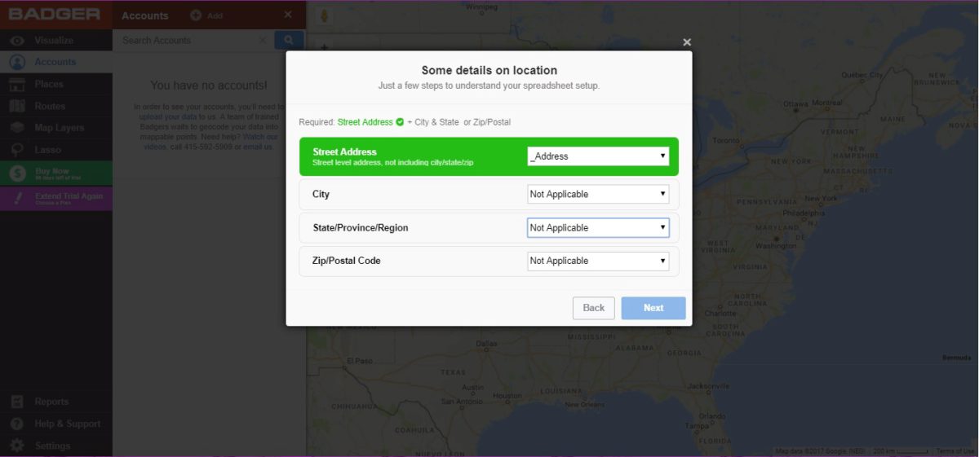Open the Street Address column dropdown

click(598, 156)
